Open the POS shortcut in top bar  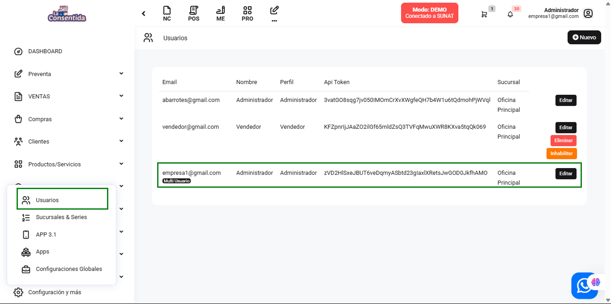tap(193, 13)
